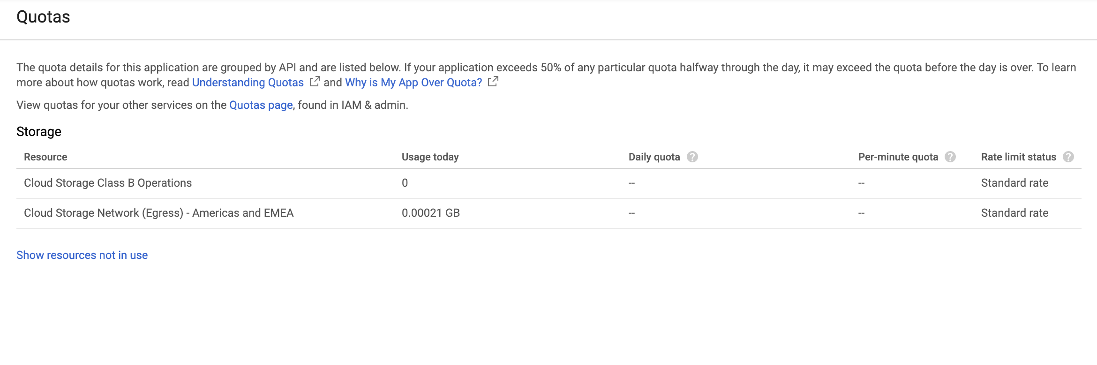Select the Cloud Storage Network (Egress) row

[x=158, y=213]
